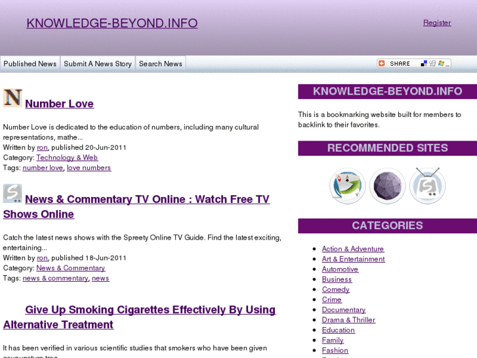The width and height of the screenshot is (477, 358).
Task: Click the Digg icon in share bar
Action: 432,63
